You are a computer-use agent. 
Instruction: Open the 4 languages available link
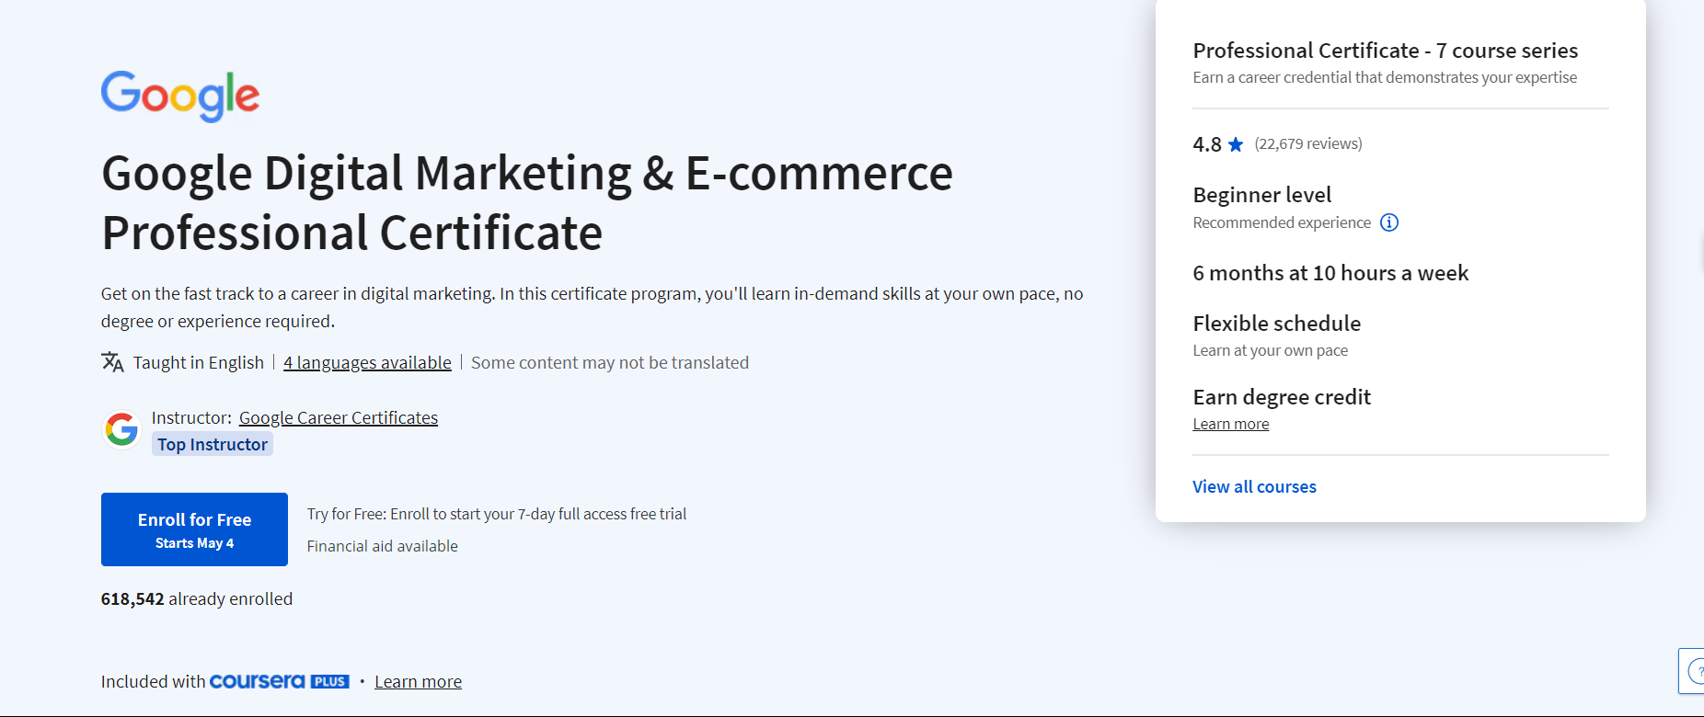pos(367,362)
